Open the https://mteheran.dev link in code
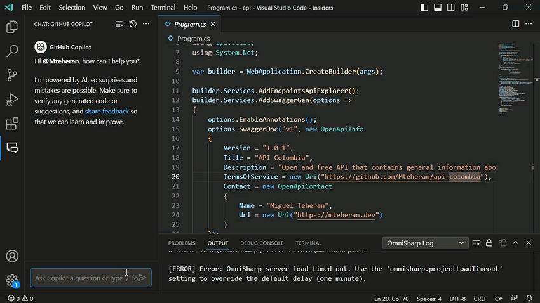 [336, 215]
